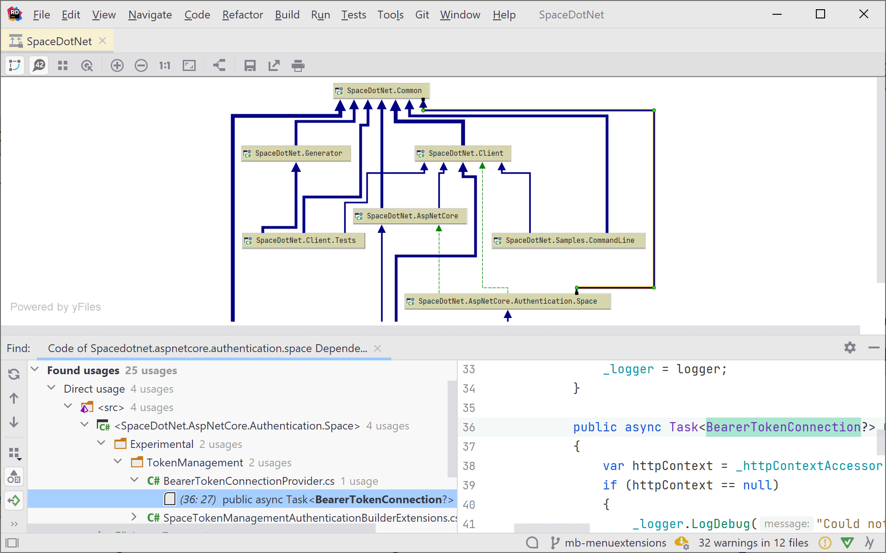The height and width of the screenshot is (553, 886).
Task: Select the SpaceDotNet diagram tab
Action: 58,41
